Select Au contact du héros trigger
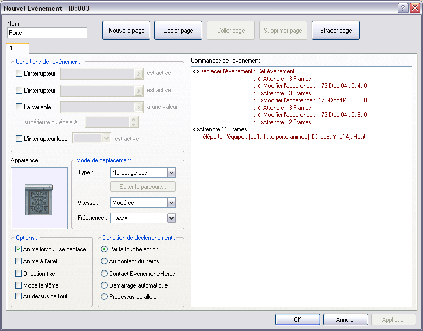This screenshot has height=331, width=423. pos(104,261)
